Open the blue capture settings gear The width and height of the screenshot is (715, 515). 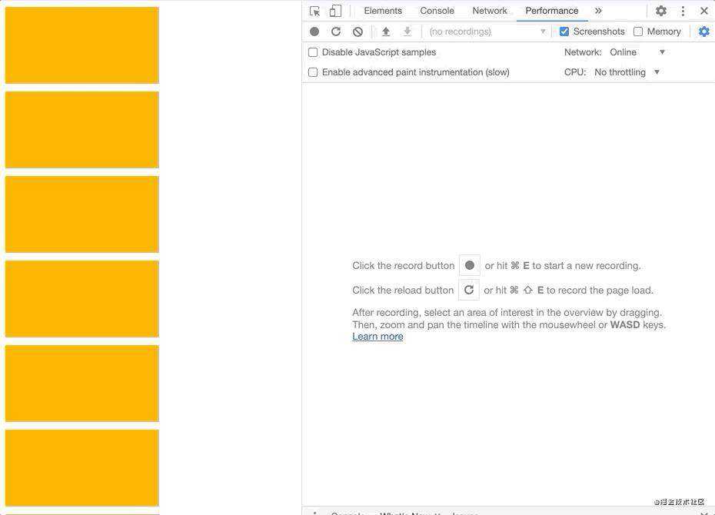point(704,32)
